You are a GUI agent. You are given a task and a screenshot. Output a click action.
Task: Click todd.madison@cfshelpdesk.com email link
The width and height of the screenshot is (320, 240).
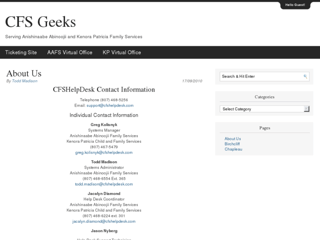[x=104, y=184]
